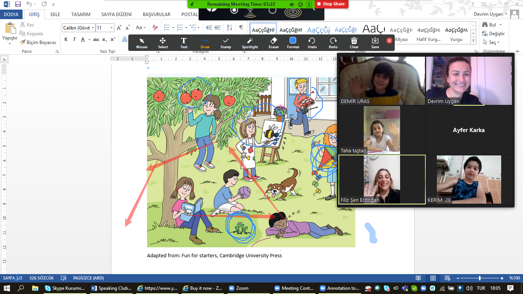523x294 pixels.
Task: Click Kopyala to copy selection
Action: coord(31,34)
